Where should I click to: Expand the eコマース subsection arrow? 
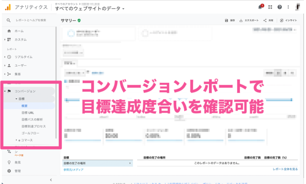(x=16, y=140)
